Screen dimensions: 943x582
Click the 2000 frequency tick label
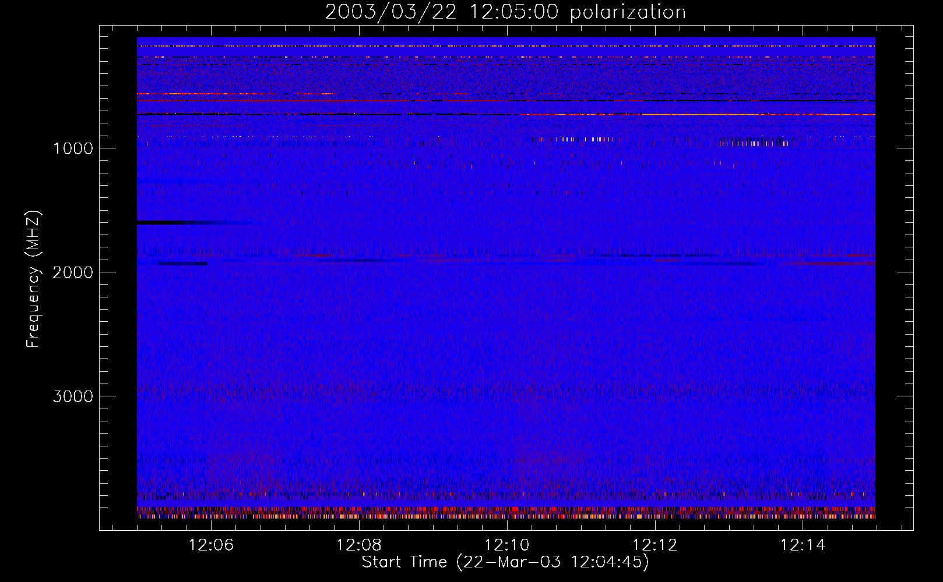pyautogui.click(x=73, y=272)
